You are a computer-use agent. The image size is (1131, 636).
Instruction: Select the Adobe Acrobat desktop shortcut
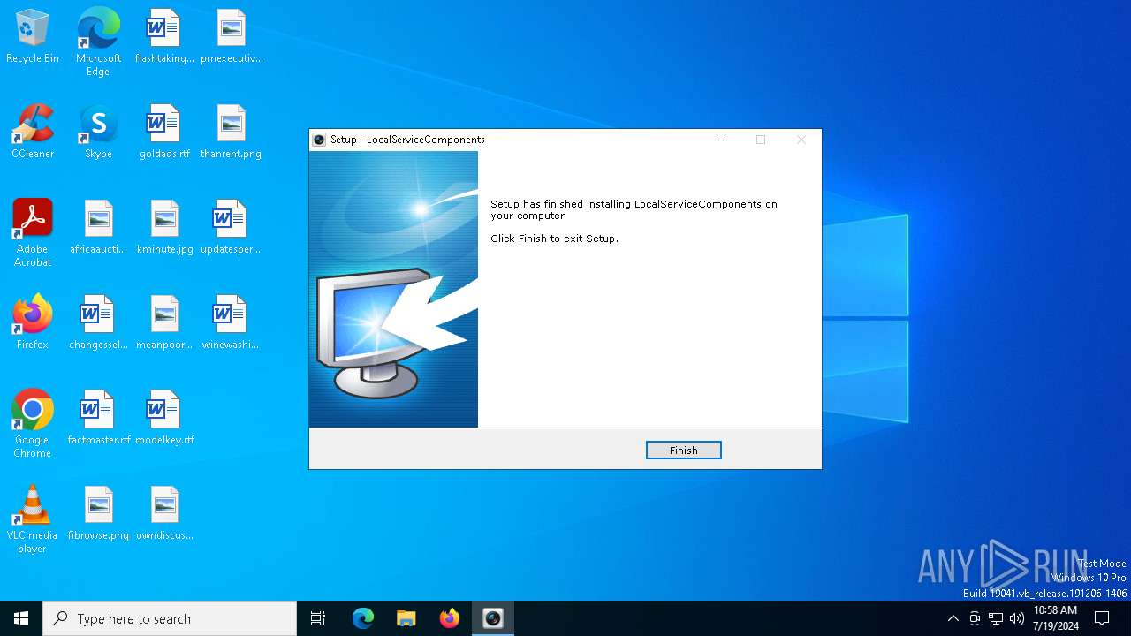[x=33, y=233]
